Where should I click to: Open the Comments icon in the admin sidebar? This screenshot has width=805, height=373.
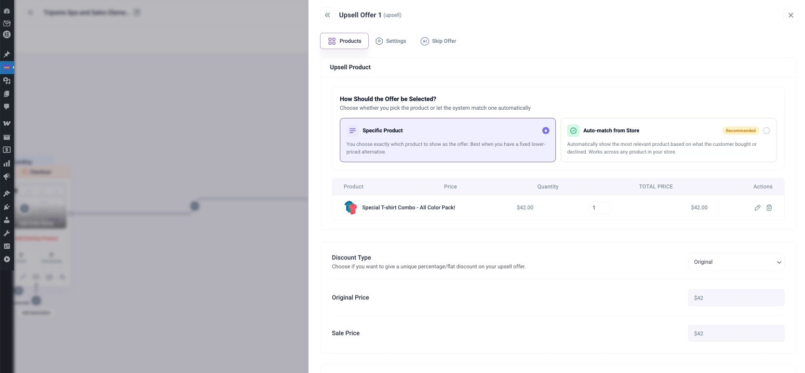[x=7, y=106]
